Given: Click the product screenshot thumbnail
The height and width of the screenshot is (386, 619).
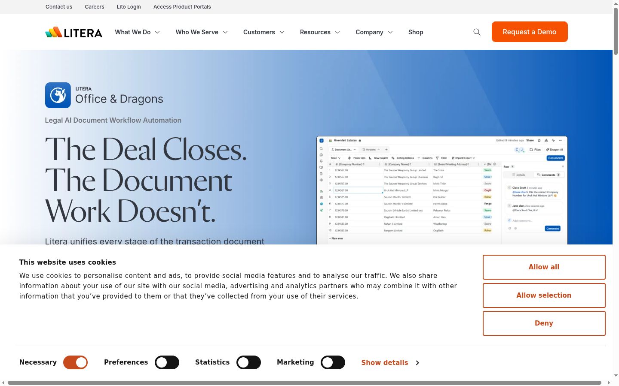Looking at the screenshot, I should click(442, 190).
